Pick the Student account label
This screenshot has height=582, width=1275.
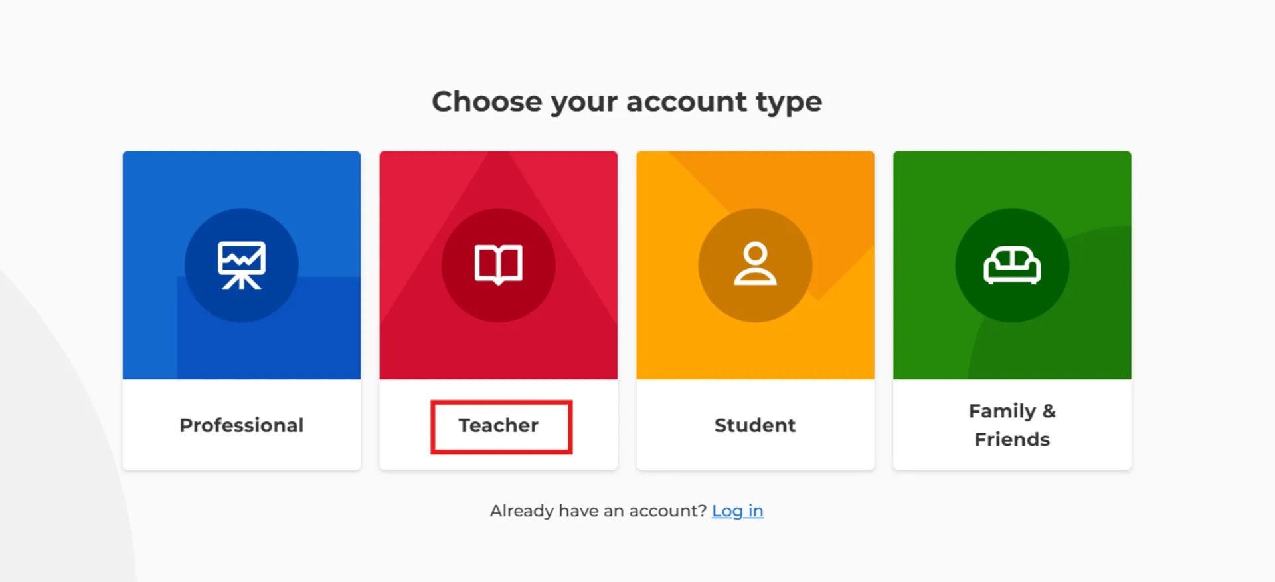755,425
